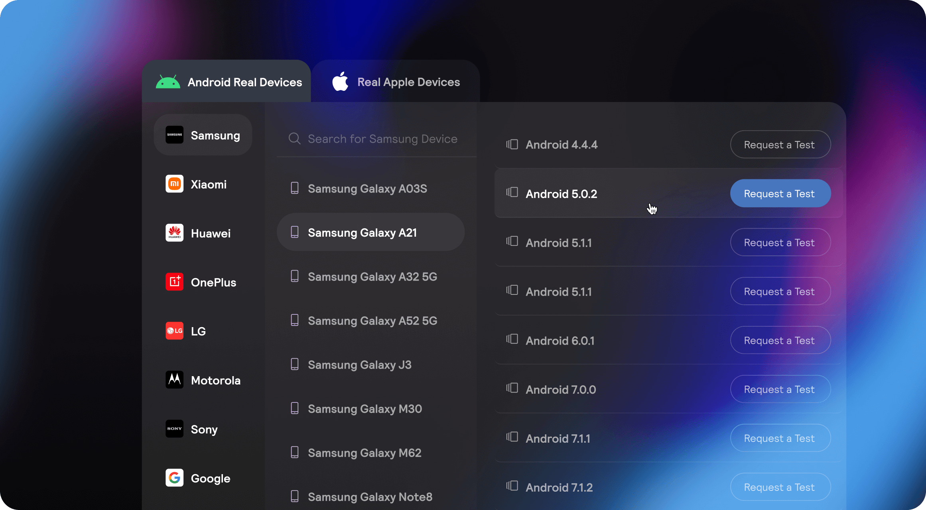Click the Android 5.0.2 version label

click(x=562, y=194)
